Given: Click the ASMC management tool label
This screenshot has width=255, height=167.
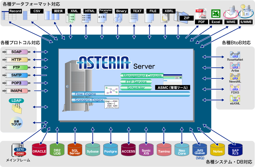Looking at the screenshot, I should coord(172,87).
